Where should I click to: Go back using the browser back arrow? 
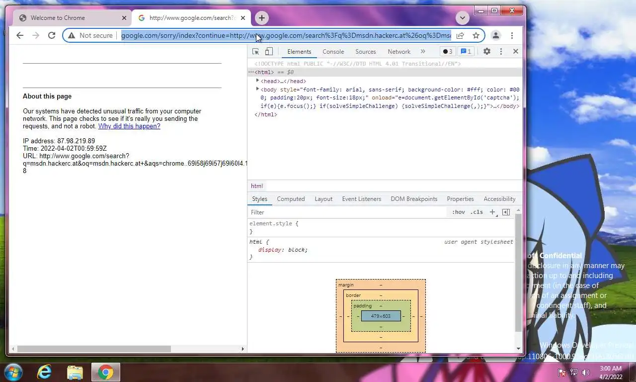pos(20,35)
